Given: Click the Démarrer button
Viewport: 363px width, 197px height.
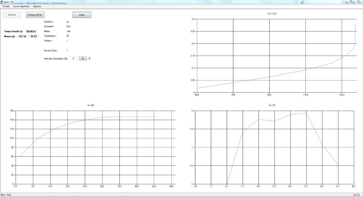Looking at the screenshot, I should (12, 15).
